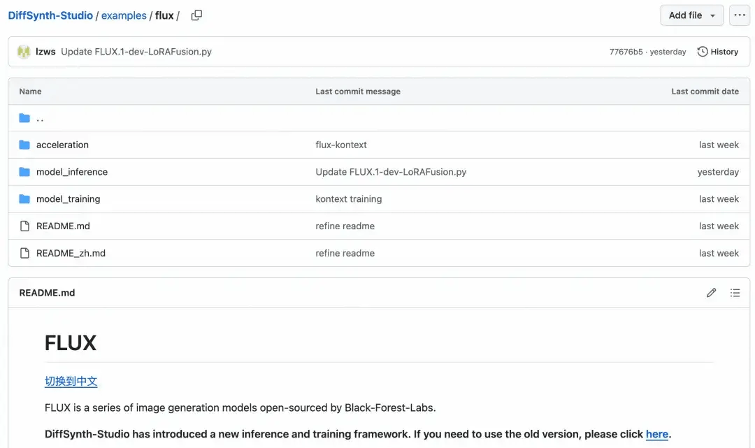Open the examples breadcrumb link
Viewport: 755px width, 448px height.
(x=124, y=15)
